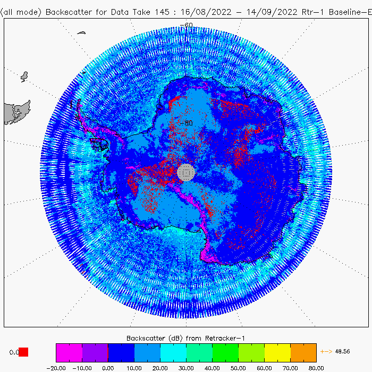Click the 70.00 colorbar tick label
The image size is (372, 372).
[290, 368]
